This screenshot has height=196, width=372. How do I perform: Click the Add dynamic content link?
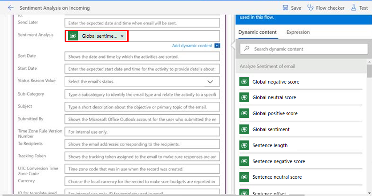click(192, 45)
